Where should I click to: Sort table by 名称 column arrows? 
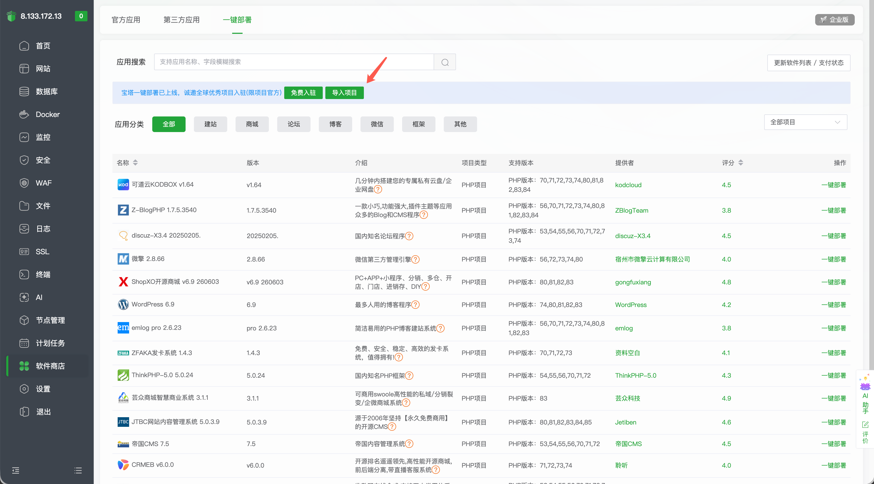[x=135, y=163]
